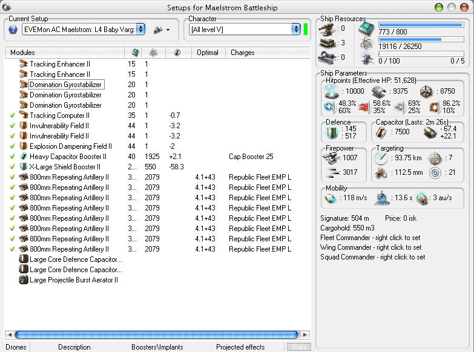Toggle the X-Large Shield Booster II checkmark

(12, 167)
